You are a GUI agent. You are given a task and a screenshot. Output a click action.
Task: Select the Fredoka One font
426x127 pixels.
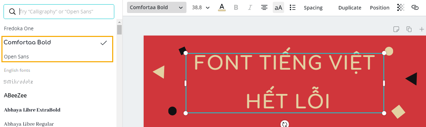pos(19,28)
